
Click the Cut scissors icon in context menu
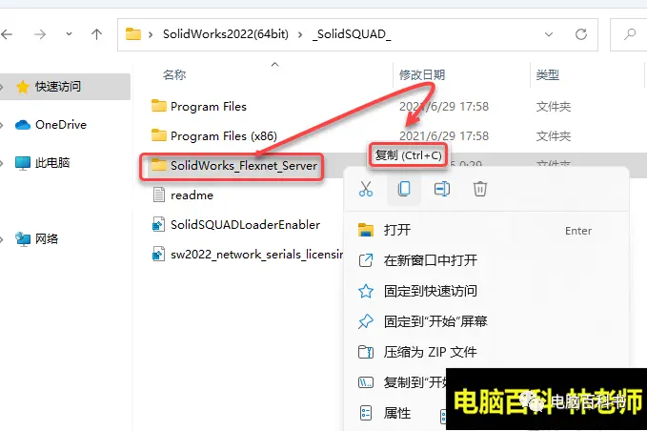tap(366, 189)
